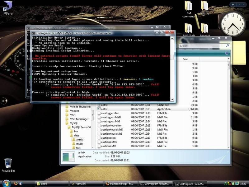Open the SQLyog desktop shortcut
Image resolution: width=249 pixels, height=187 pixels.
point(8,7)
